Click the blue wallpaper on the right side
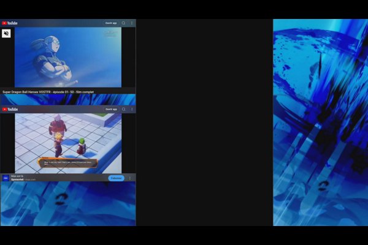Image resolution: width=368 pixels, height=245 pixels. [x=319, y=123]
